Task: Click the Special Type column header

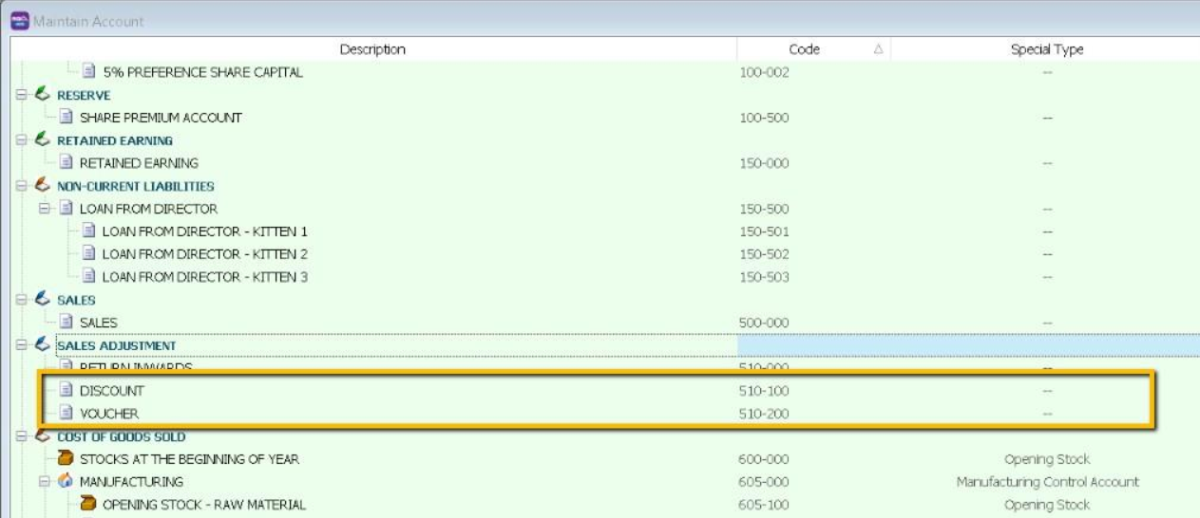Action: pyautogui.click(x=1046, y=49)
